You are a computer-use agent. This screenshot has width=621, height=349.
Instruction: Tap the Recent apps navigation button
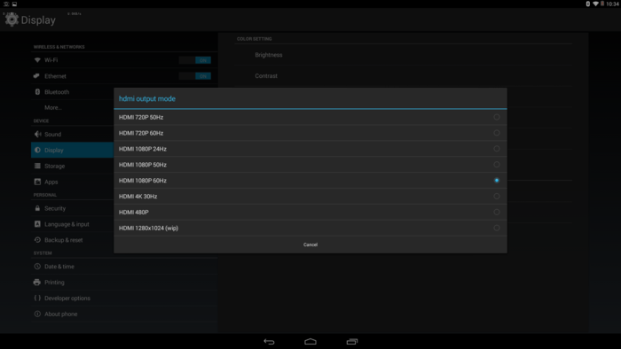[x=351, y=342]
